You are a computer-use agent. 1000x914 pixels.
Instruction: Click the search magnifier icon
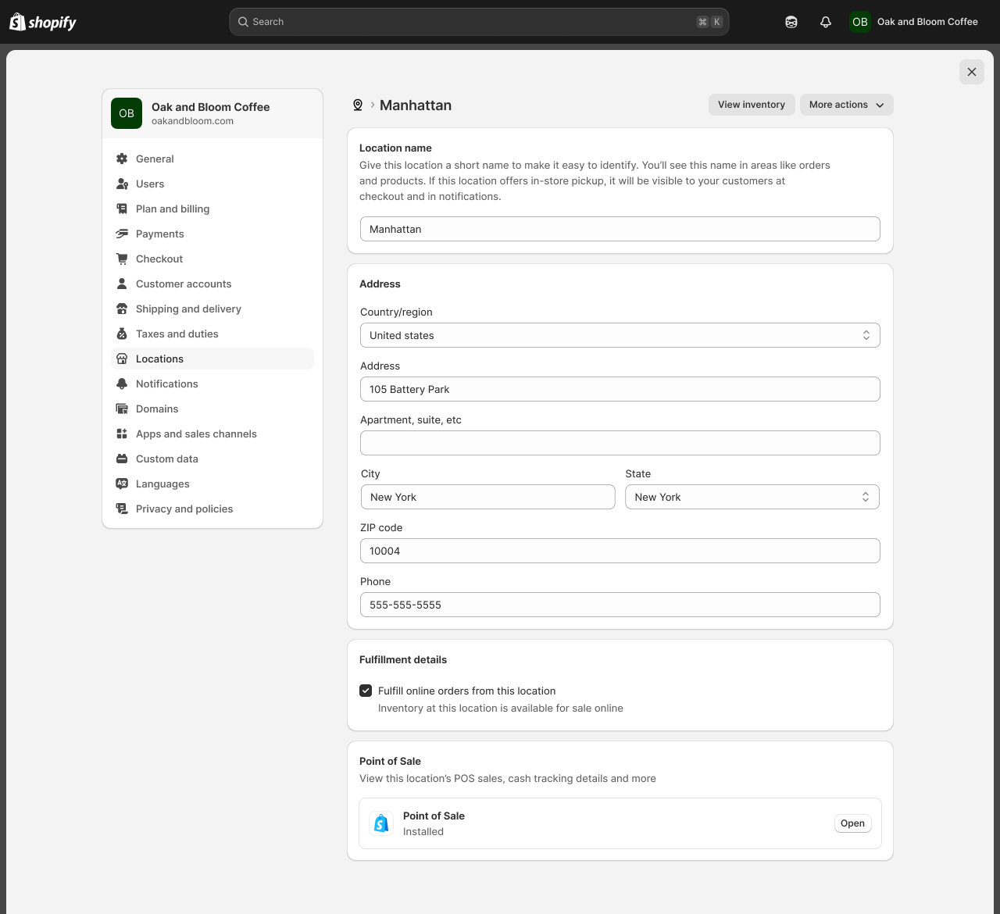[244, 22]
